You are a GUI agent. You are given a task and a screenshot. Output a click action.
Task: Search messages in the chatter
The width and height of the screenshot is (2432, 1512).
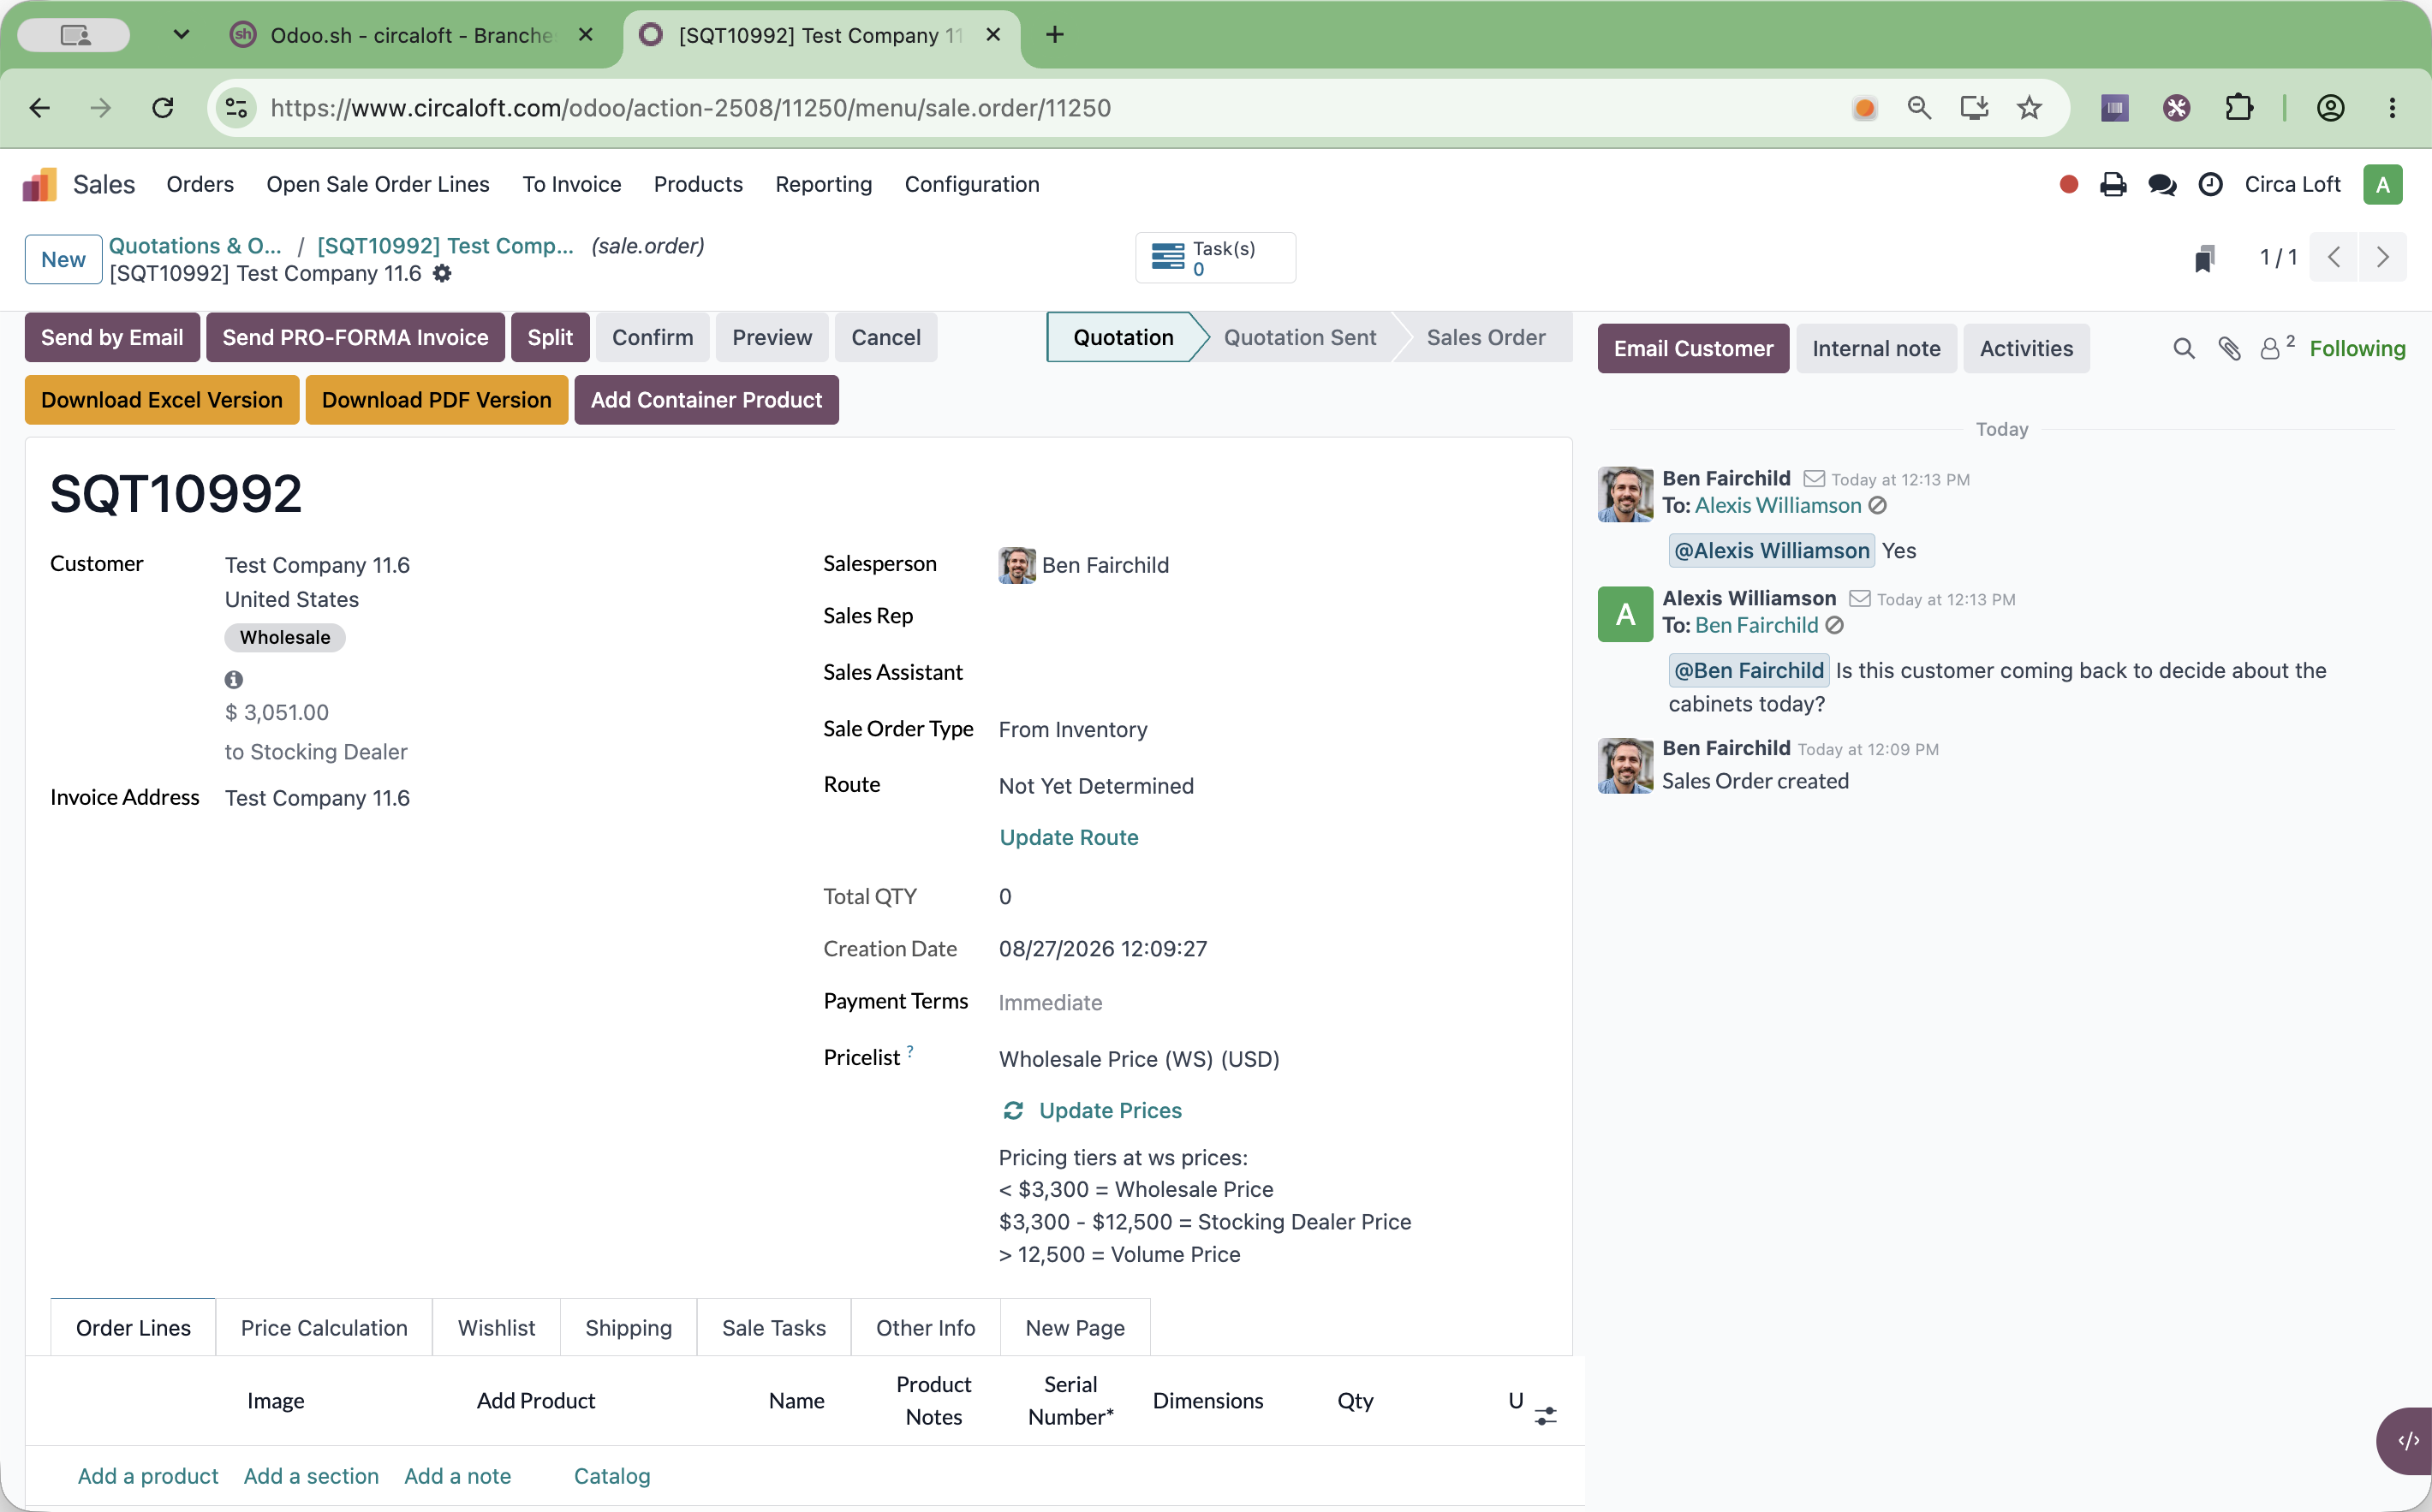click(2184, 348)
